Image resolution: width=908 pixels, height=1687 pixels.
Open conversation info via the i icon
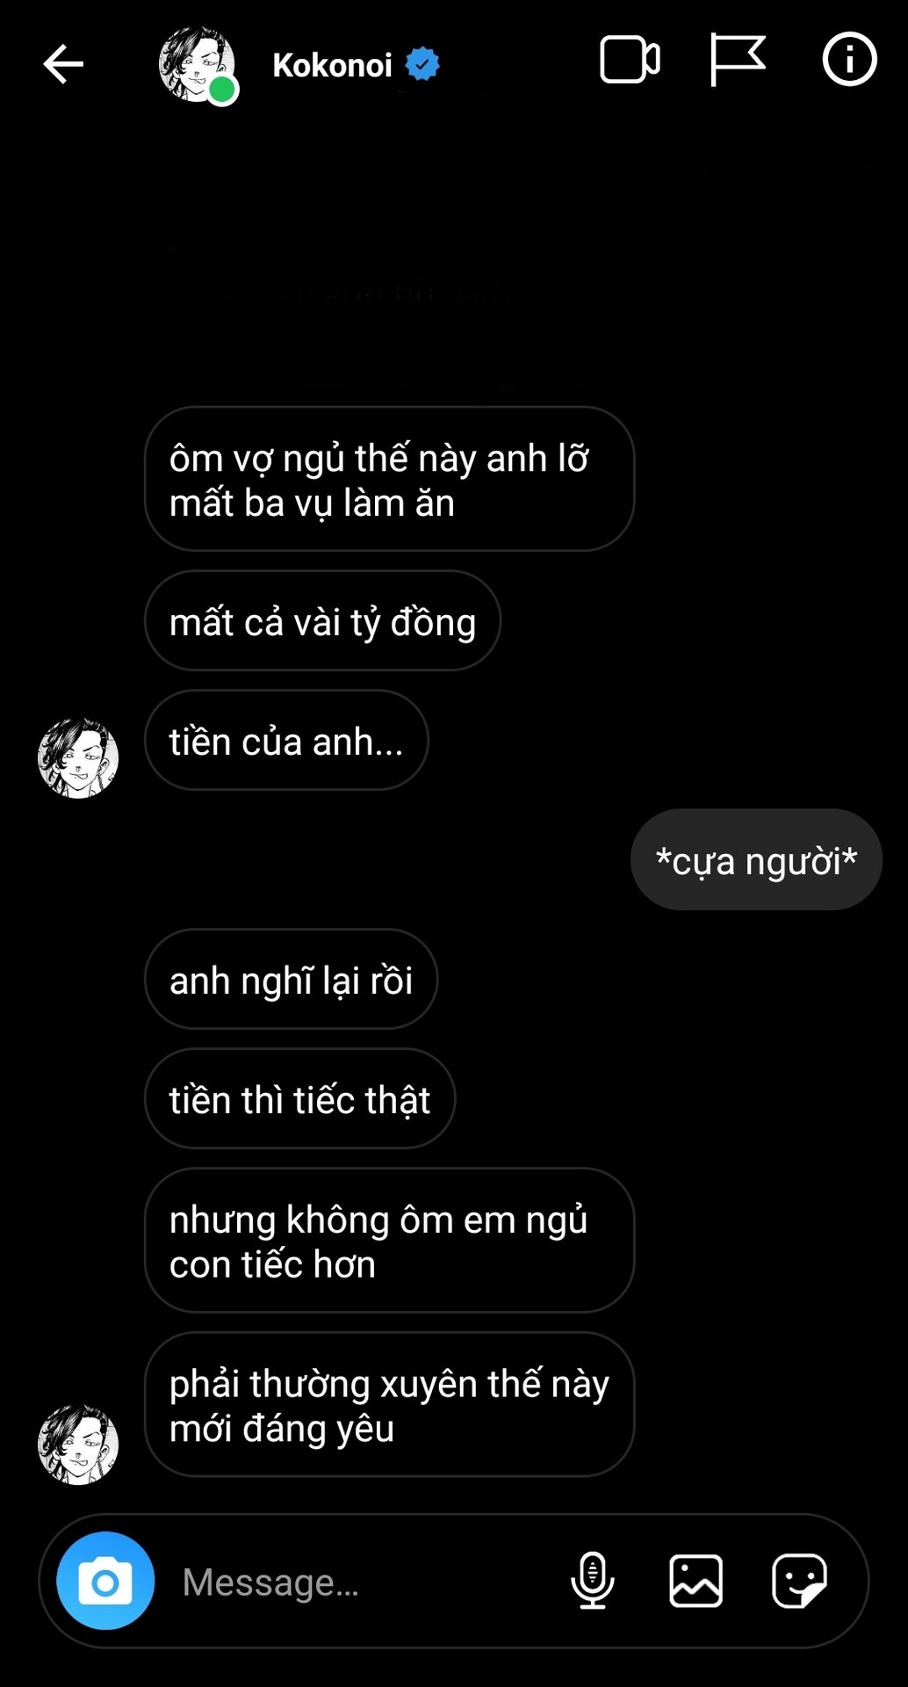(x=849, y=60)
